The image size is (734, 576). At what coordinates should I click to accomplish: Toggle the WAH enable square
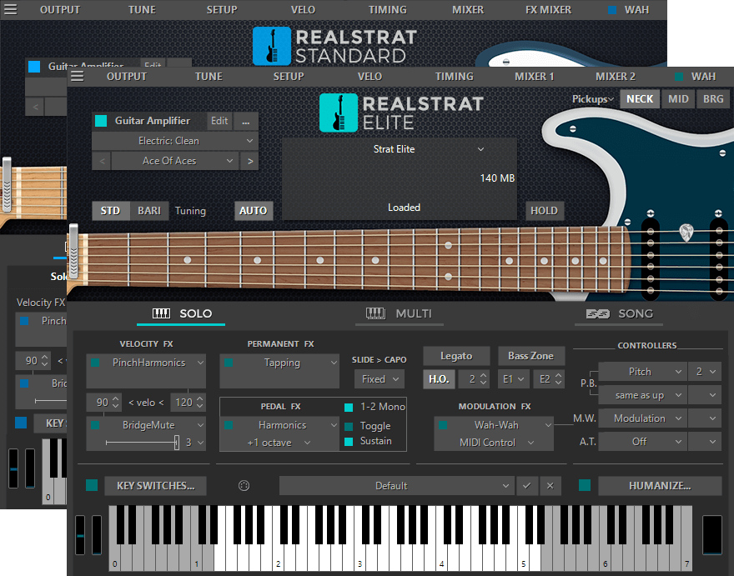680,77
